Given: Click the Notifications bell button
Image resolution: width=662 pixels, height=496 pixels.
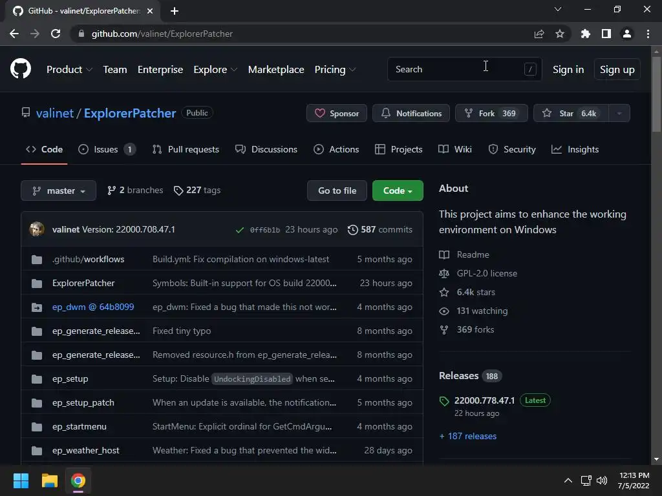Looking at the screenshot, I should pos(411,113).
